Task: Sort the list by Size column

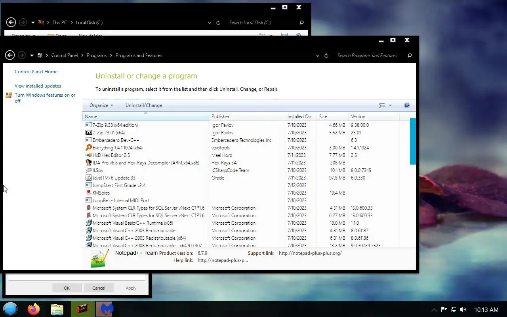Action: (x=332, y=116)
